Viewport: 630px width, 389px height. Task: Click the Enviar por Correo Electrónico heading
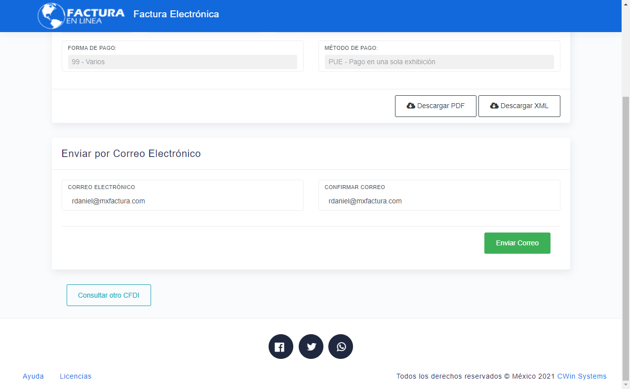(131, 154)
